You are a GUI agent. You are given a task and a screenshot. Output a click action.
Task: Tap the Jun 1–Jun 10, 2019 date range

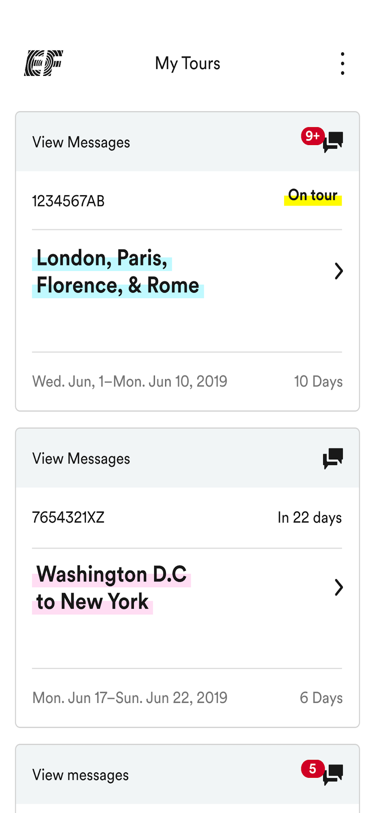click(x=130, y=381)
